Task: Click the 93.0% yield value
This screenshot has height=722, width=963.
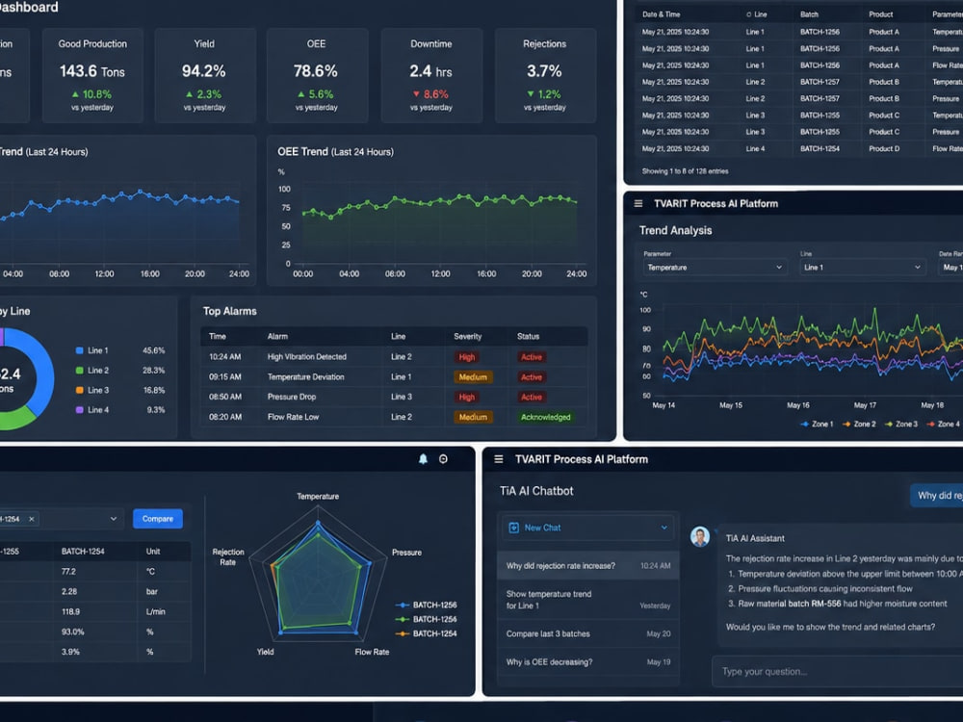Action: (73, 632)
